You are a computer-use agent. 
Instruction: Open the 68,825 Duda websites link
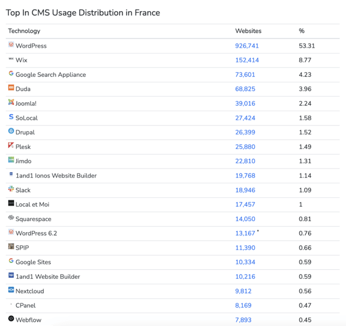click(245, 89)
